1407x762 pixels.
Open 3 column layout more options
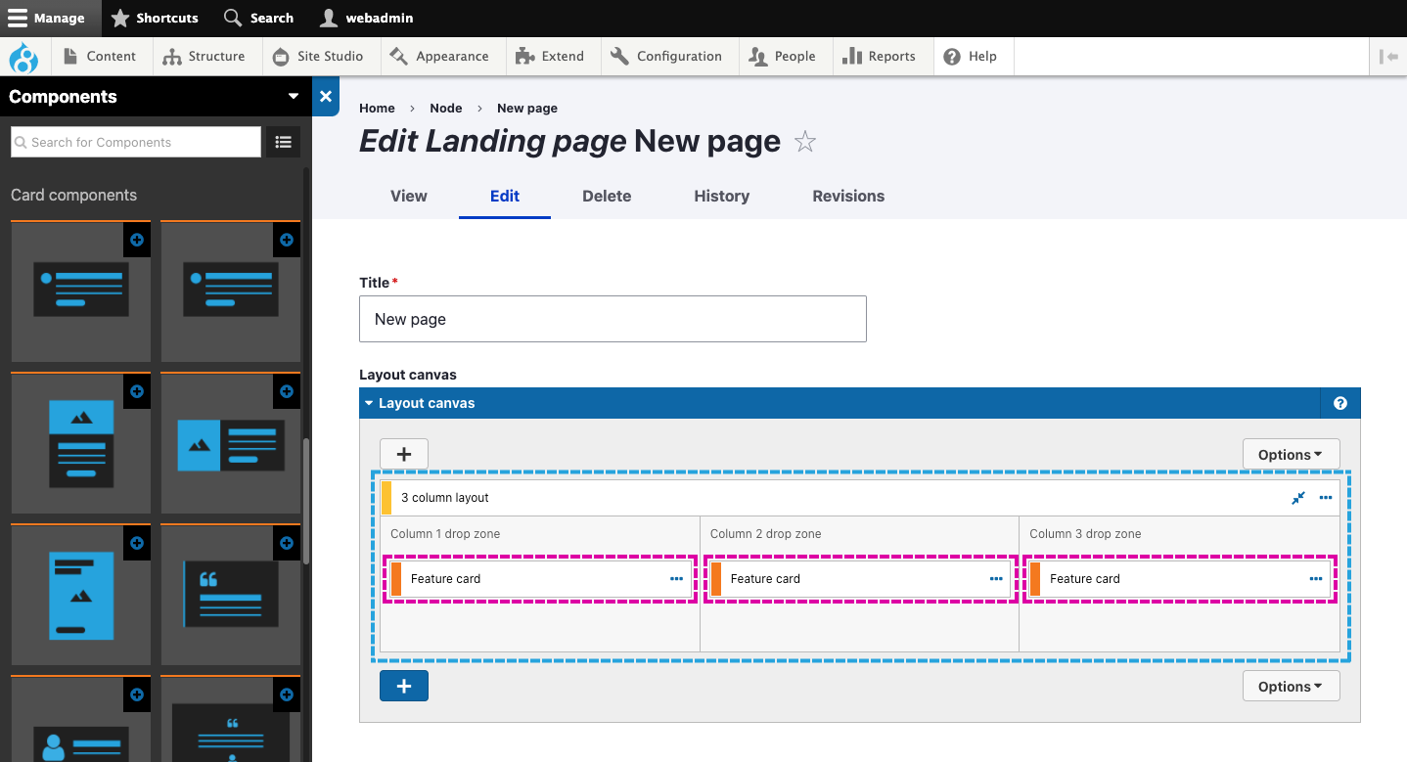pyautogui.click(x=1326, y=498)
